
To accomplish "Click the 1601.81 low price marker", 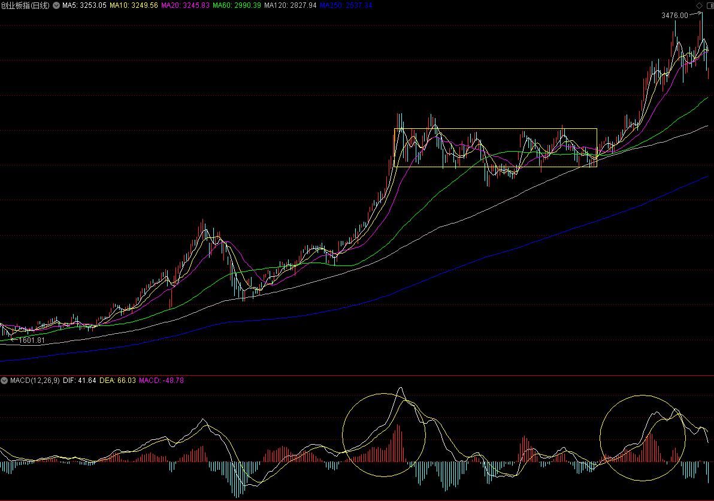I will tap(31, 340).
